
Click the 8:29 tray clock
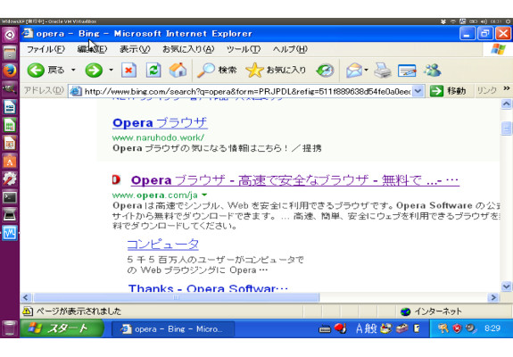(x=492, y=328)
